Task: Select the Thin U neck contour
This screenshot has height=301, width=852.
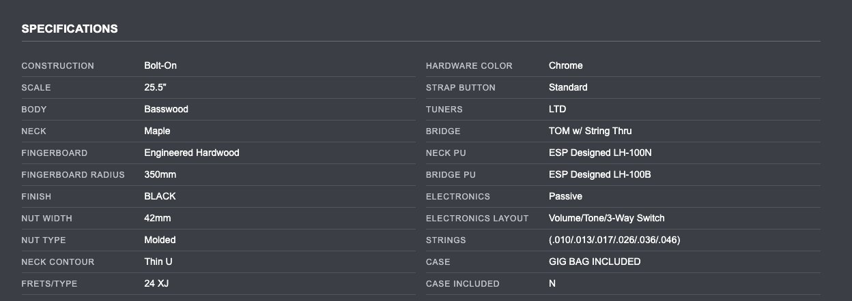Action: pos(158,262)
